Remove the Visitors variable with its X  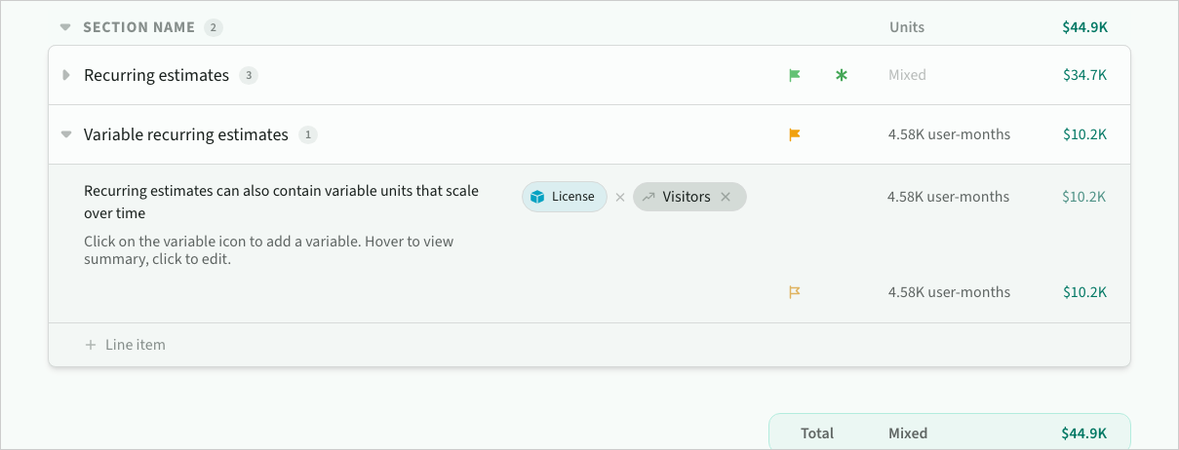(726, 197)
